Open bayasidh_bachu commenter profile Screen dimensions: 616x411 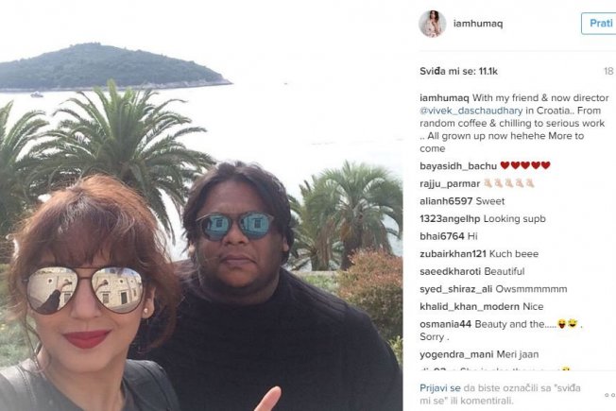coord(458,166)
